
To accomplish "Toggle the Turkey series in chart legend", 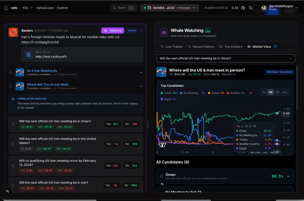I will point(216,93).
